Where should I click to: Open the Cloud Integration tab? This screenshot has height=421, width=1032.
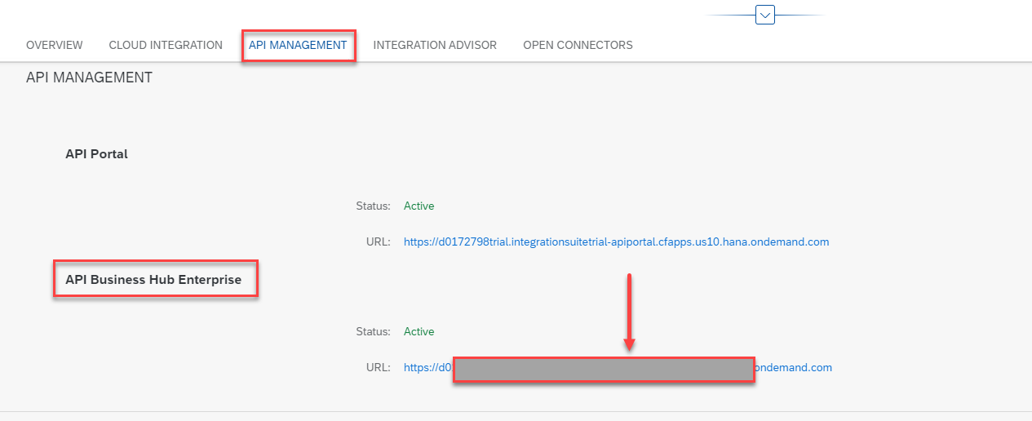pos(166,45)
